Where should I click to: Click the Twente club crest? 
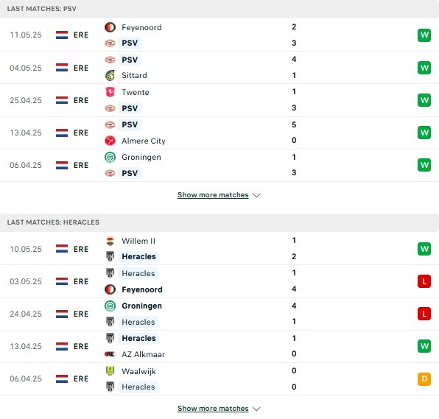tap(110, 92)
